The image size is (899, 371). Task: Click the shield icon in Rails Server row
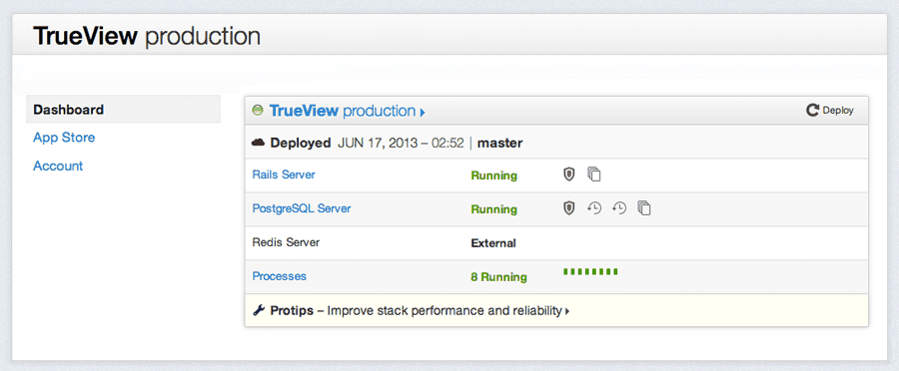tap(568, 175)
